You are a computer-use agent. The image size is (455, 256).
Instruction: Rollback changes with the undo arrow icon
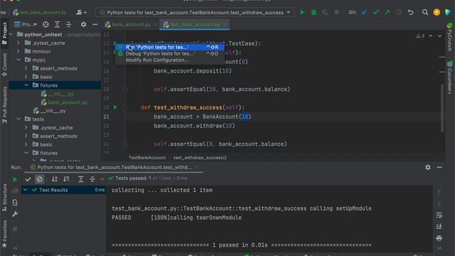tap(411, 13)
